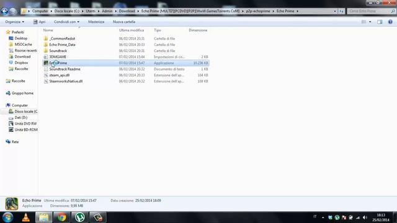
Task: Open the Organizza dropdown menu
Action: [15, 22]
